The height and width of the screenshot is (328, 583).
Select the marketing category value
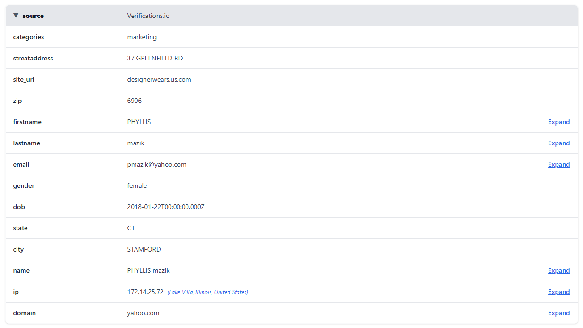[142, 37]
